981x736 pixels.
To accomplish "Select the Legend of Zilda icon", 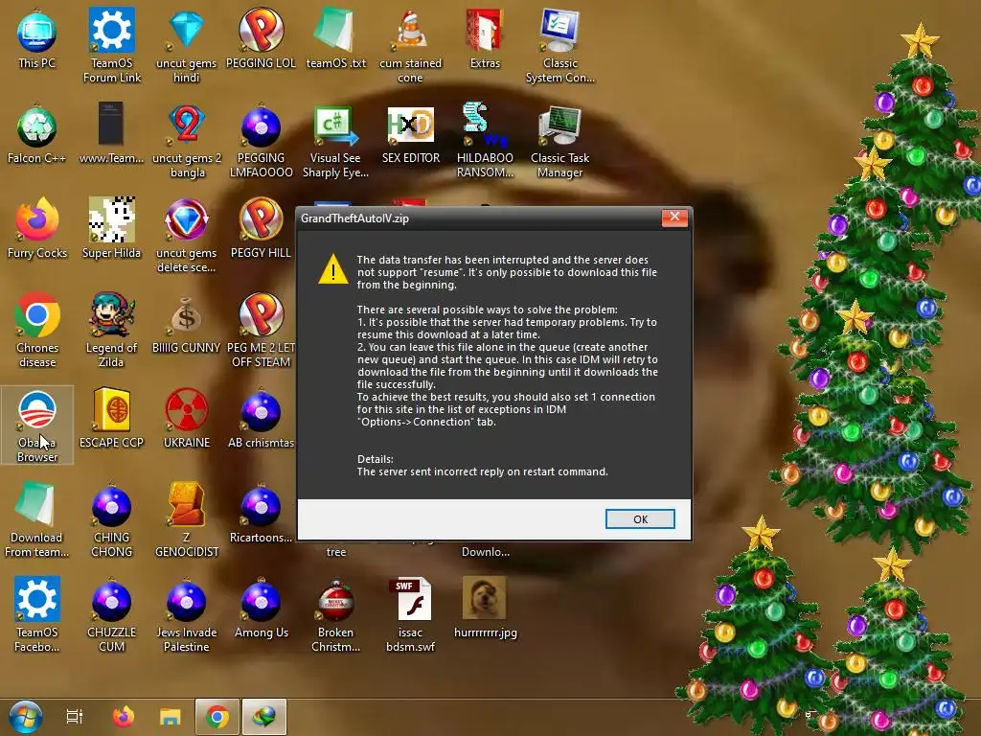I will (x=112, y=331).
